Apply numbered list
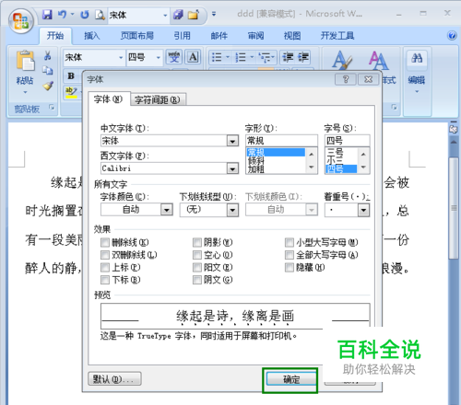Viewport: 461px width, 405px height. point(241,57)
